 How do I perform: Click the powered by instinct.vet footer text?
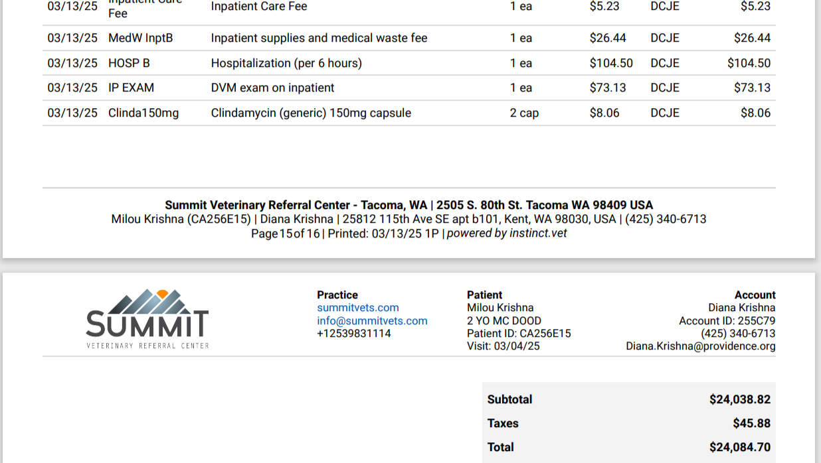point(507,233)
